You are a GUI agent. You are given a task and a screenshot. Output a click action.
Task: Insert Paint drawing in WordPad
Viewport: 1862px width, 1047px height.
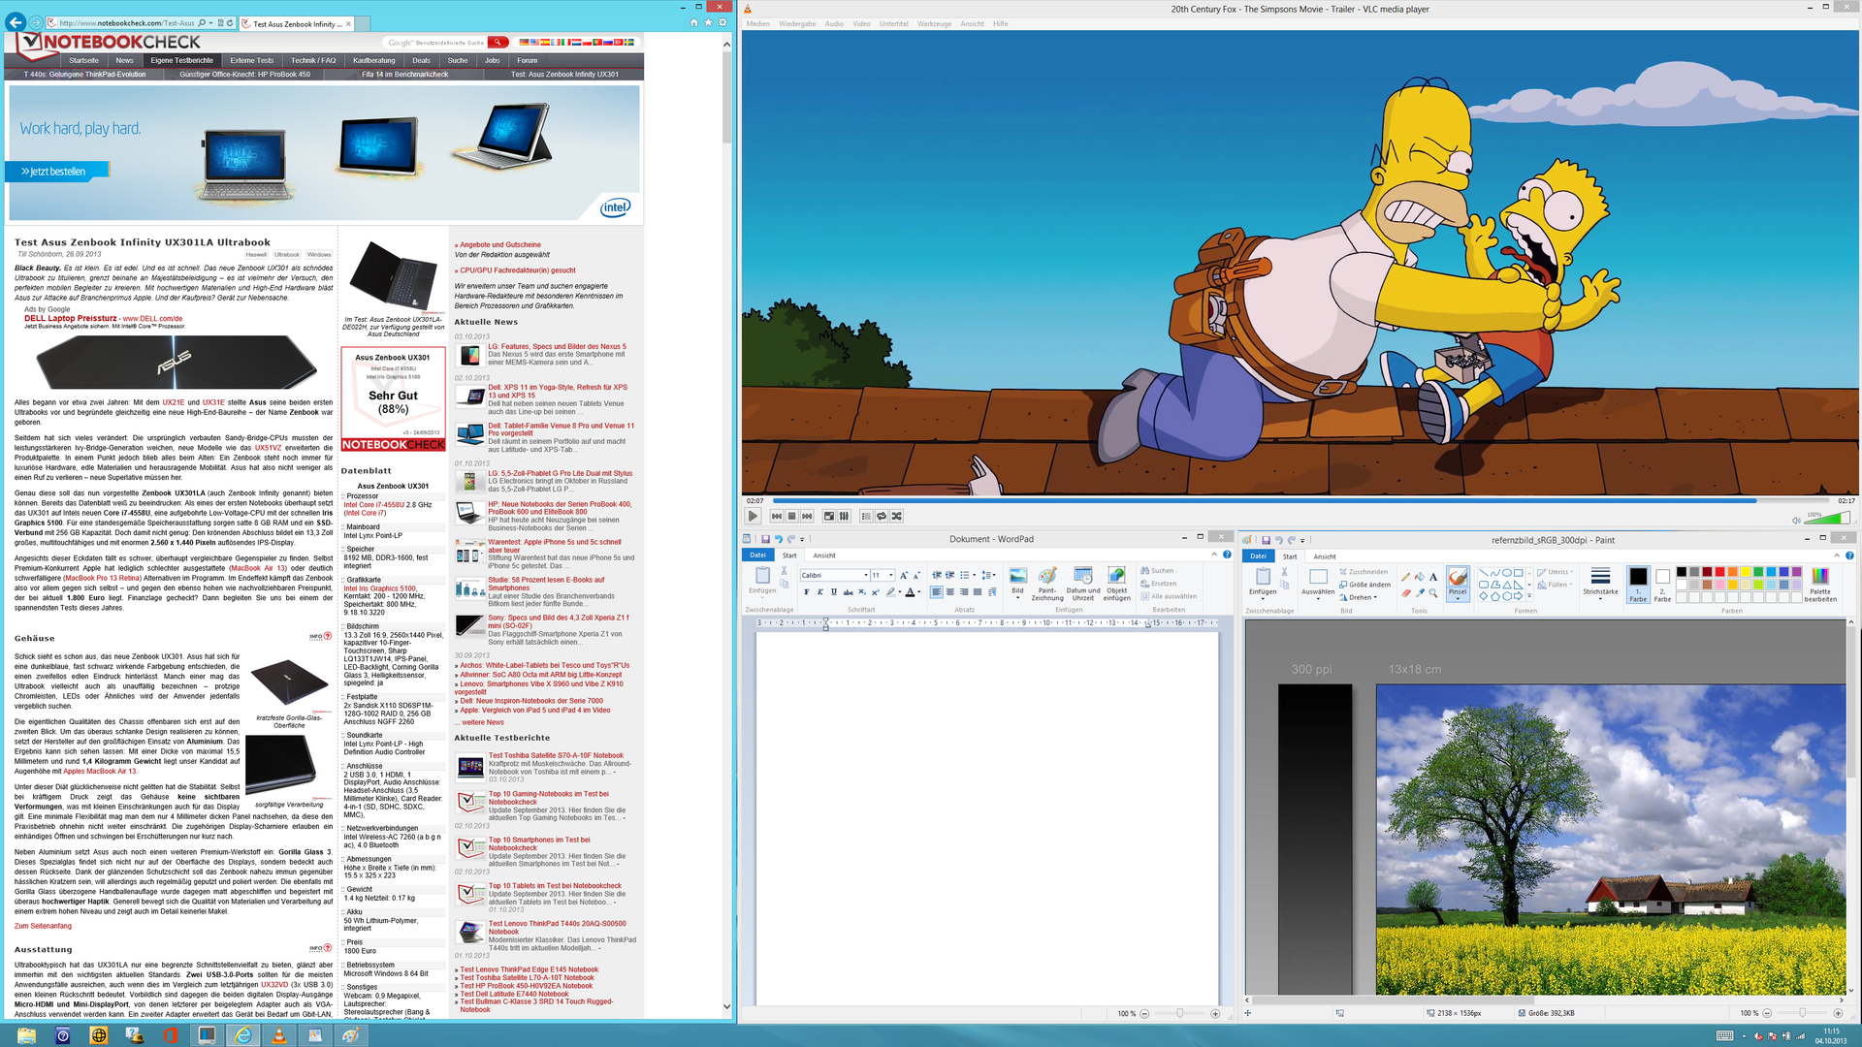1047,585
